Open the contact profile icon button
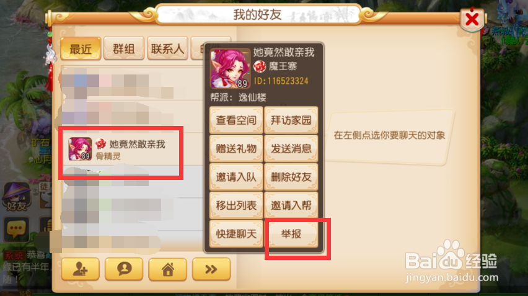This screenshot has height=296, width=528. coord(124,269)
